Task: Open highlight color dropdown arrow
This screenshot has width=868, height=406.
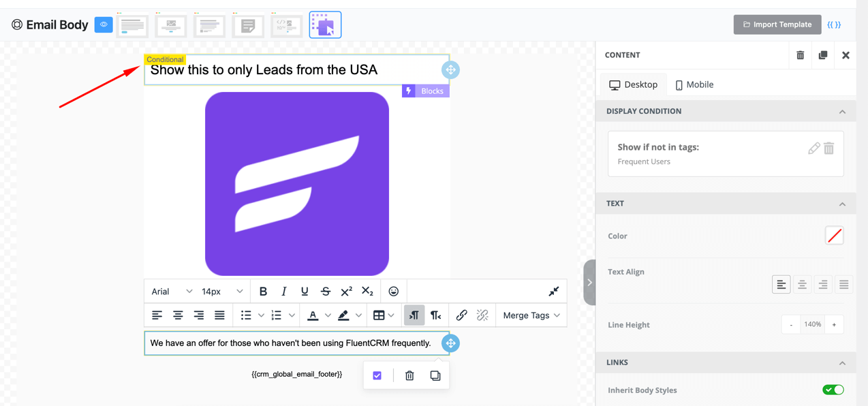Action: click(358, 315)
